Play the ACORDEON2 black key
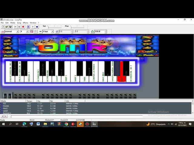The width and height of the screenshot is (194, 145). pyautogui.click(x=43, y=69)
